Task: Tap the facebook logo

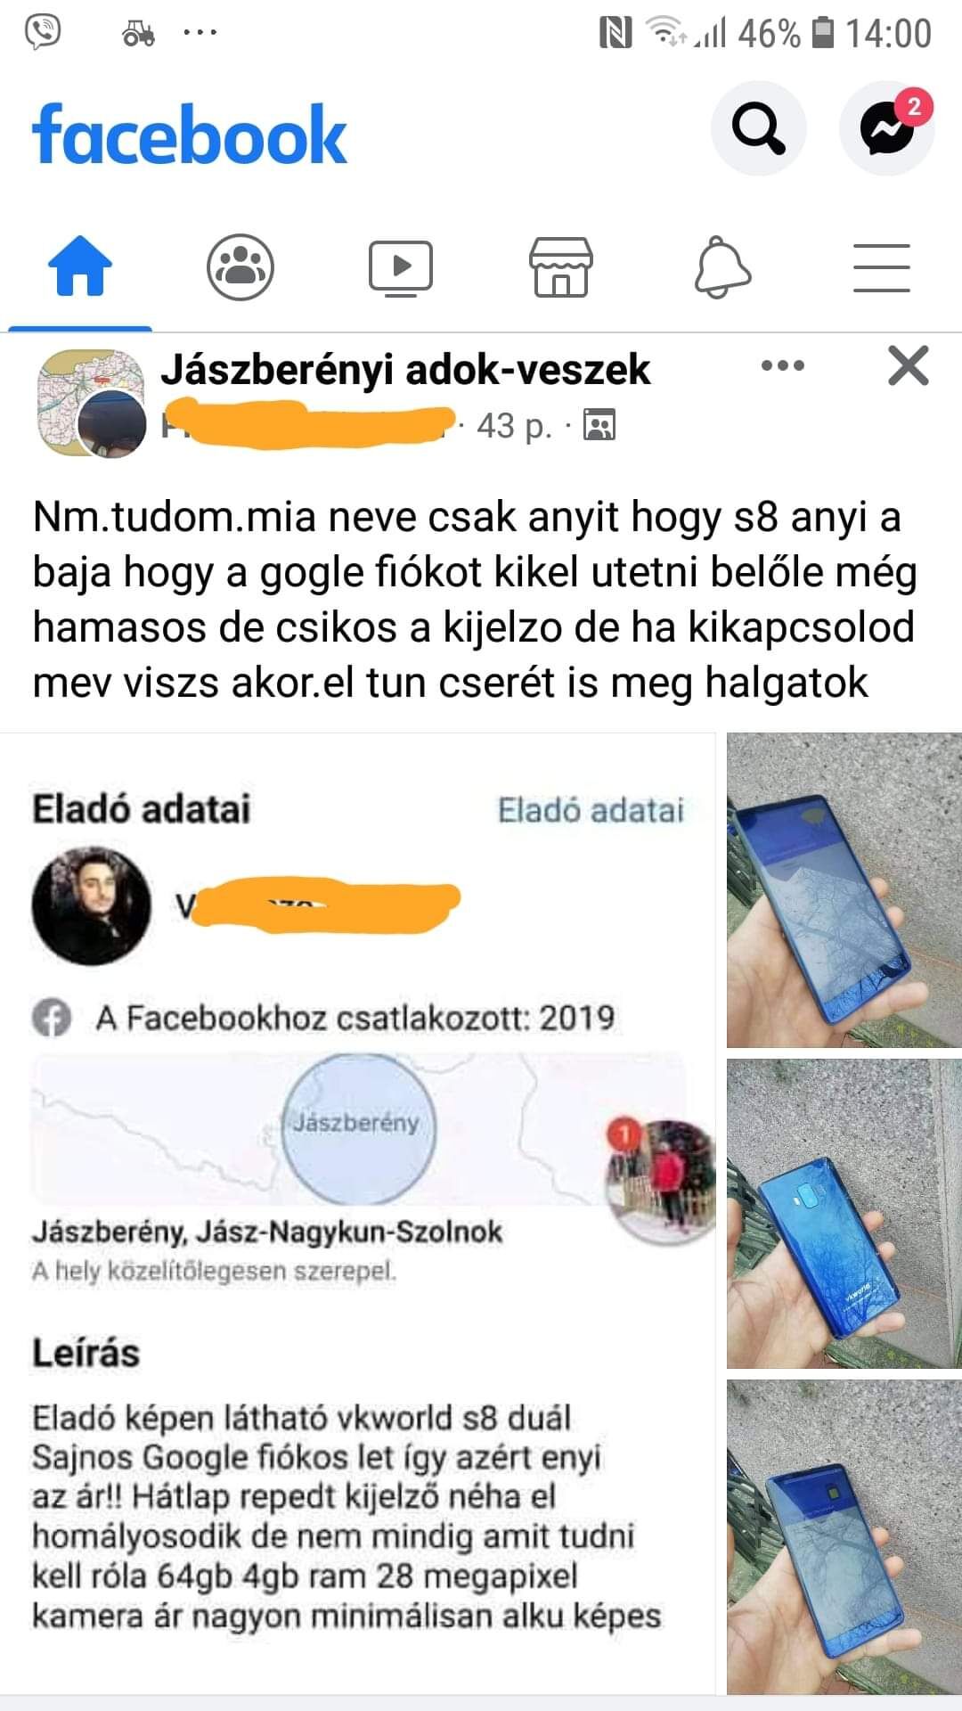Action: click(189, 135)
